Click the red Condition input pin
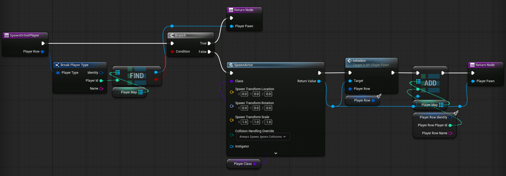Viewport: 506px width, 176px height. point(172,52)
